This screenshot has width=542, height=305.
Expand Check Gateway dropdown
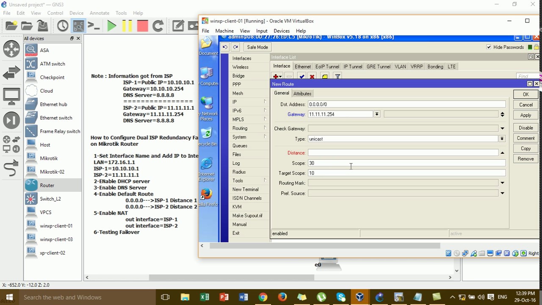point(502,128)
